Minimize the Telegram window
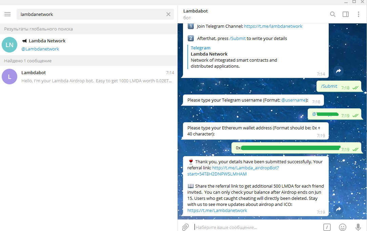Screen dimensions: 367x231 (x=346, y=2)
